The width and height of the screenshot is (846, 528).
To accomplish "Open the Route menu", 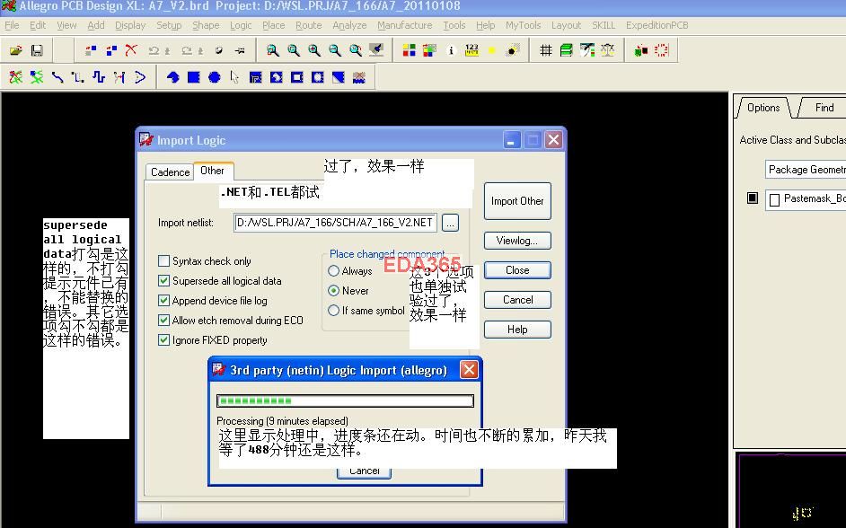I will 309,25.
